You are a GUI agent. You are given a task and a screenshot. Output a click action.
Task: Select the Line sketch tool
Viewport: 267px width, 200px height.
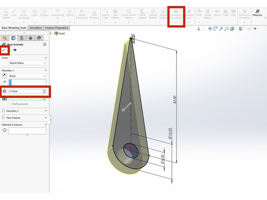click(x=14, y=13)
